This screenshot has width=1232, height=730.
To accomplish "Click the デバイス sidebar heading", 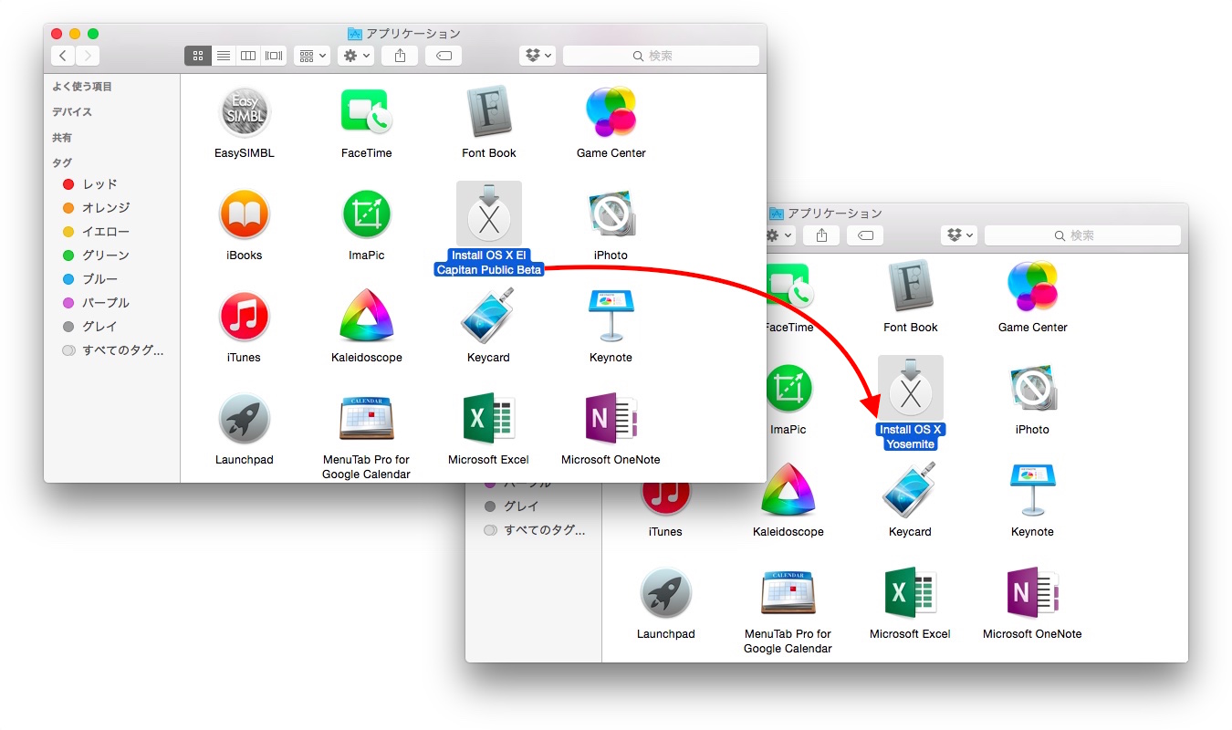I will [x=72, y=112].
